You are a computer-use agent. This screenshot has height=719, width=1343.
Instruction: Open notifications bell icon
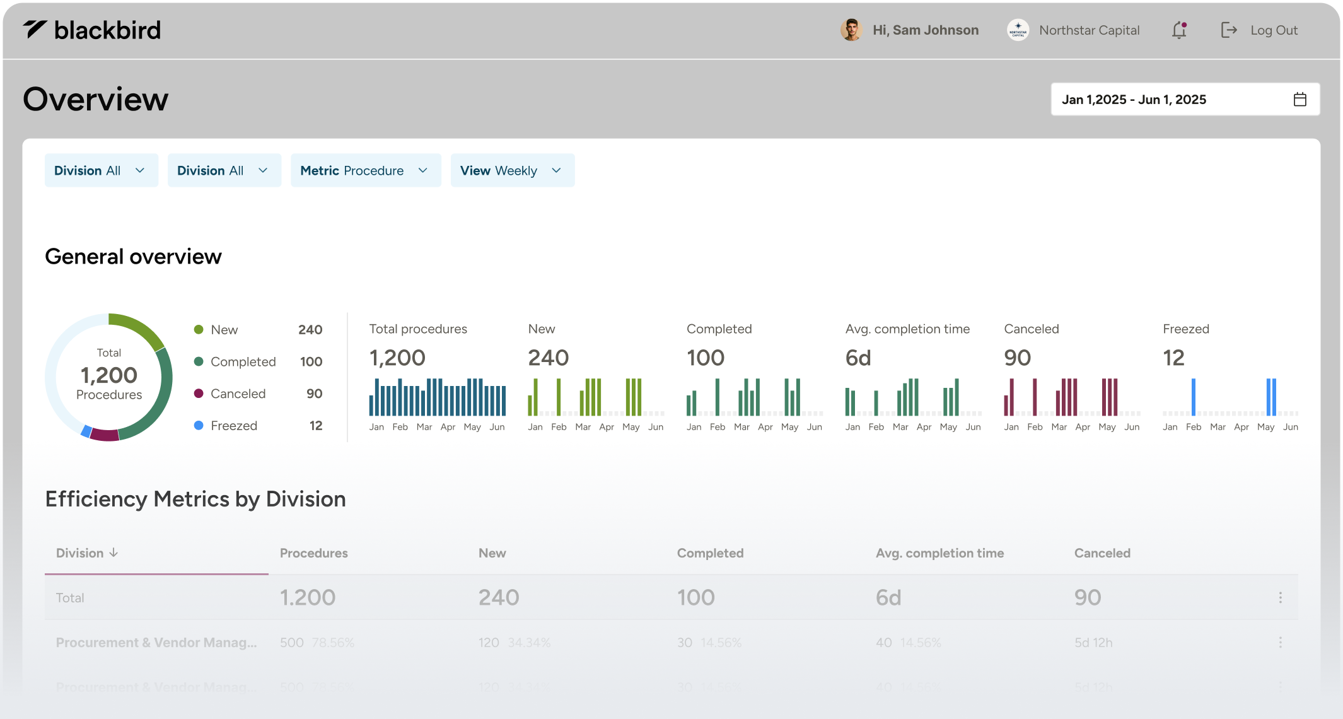pos(1179,30)
